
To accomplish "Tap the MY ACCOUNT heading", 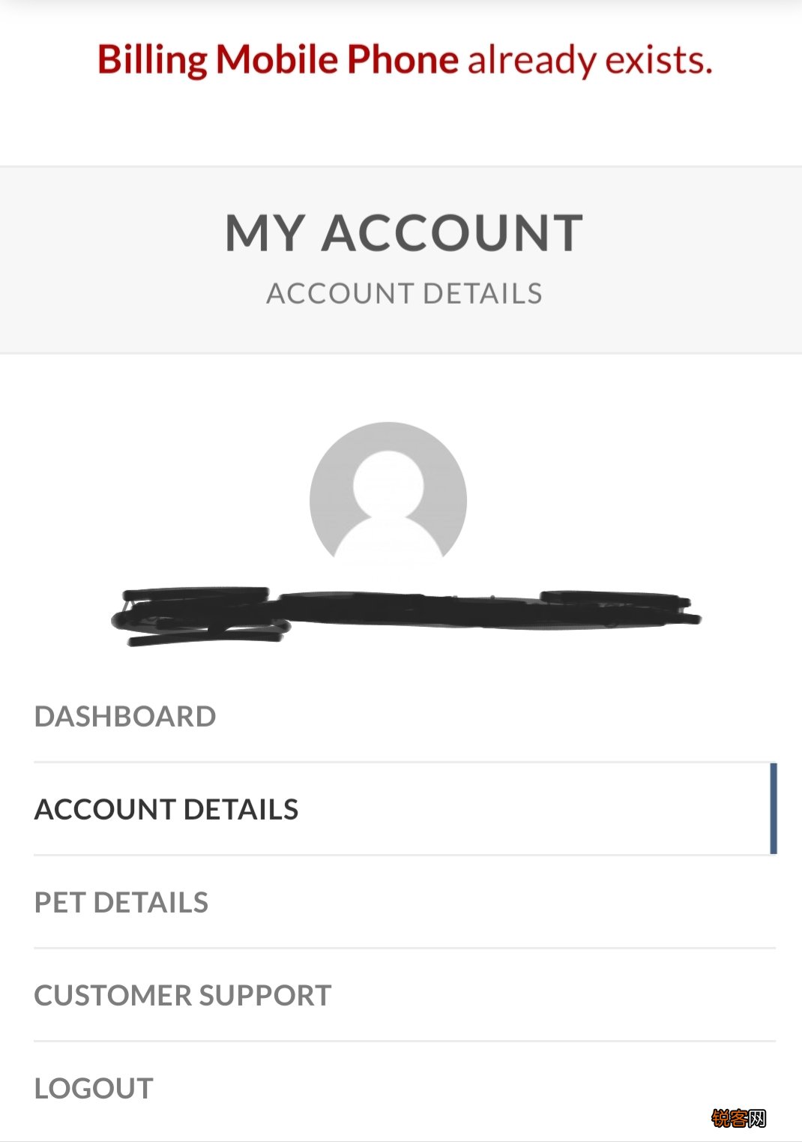I will pyautogui.click(x=404, y=232).
